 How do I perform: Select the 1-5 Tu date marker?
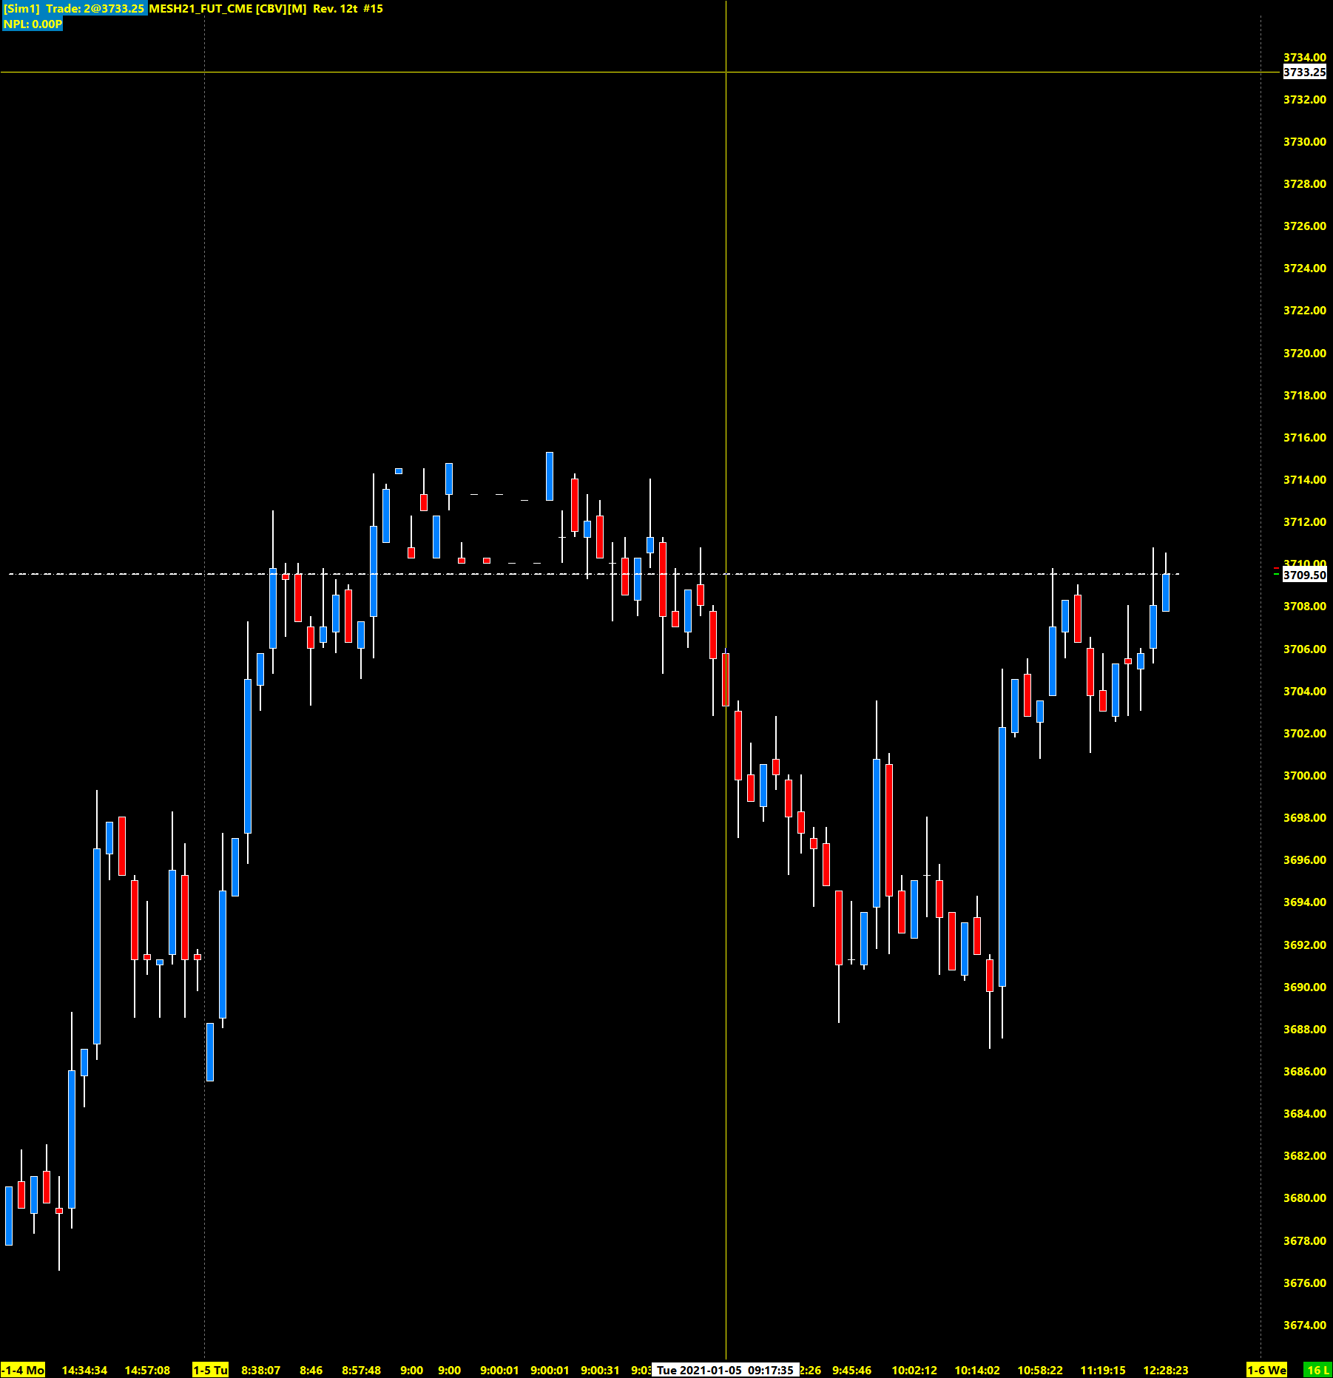tap(210, 1370)
